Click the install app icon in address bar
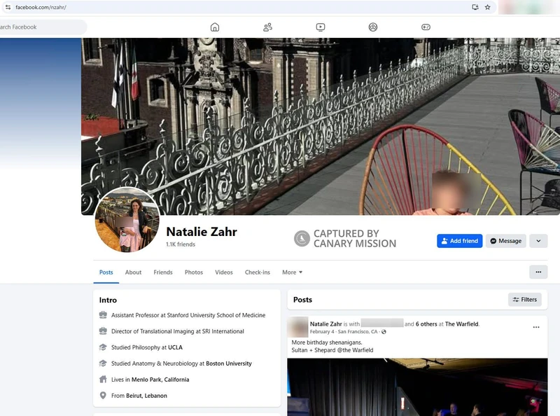Viewport: 560px width, 416px height. pos(475,7)
